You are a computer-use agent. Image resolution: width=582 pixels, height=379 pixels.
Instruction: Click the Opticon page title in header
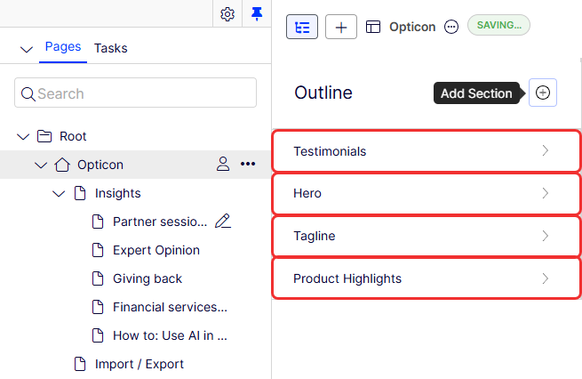click(x=412, y=27)
